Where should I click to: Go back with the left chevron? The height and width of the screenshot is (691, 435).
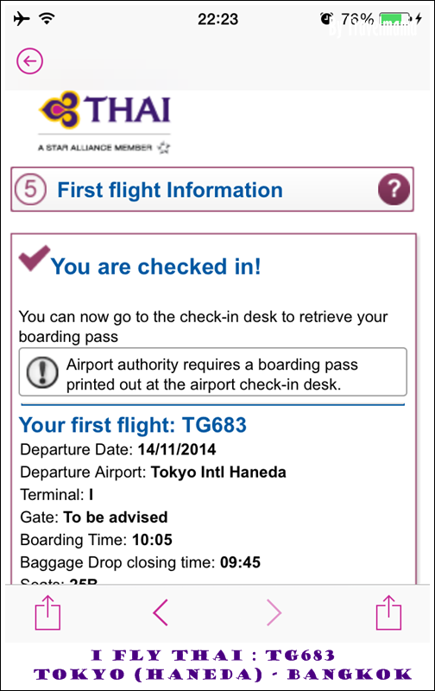point(161,612)
